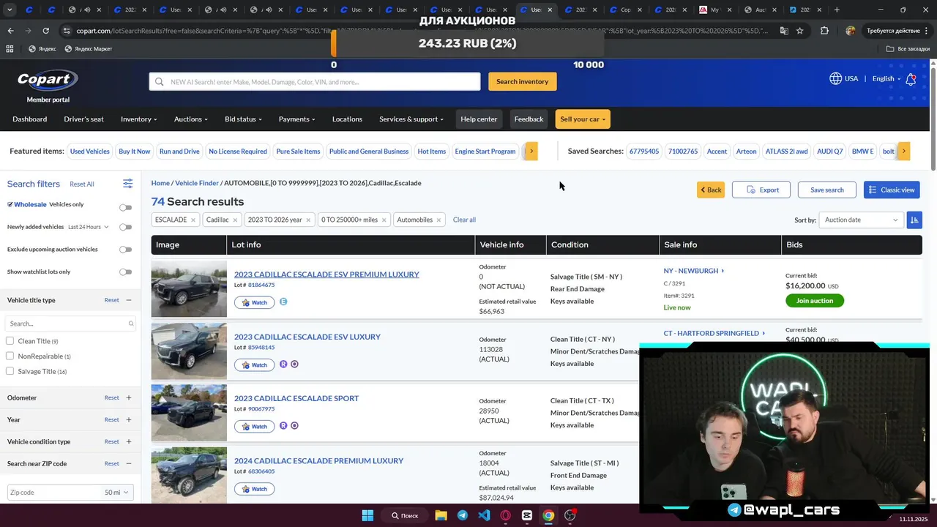Viewport: 937px width, 527px height.
Task: Collapse the Search near ZIP code section
Action: [128, 463]
